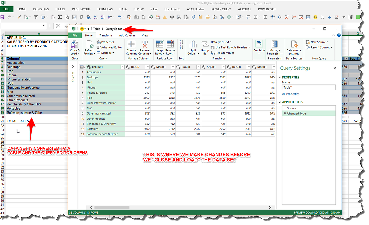The width and height of the screenshot is (369, 225).
Task: Click the All Properties link
Action: (x=291, y=94)
